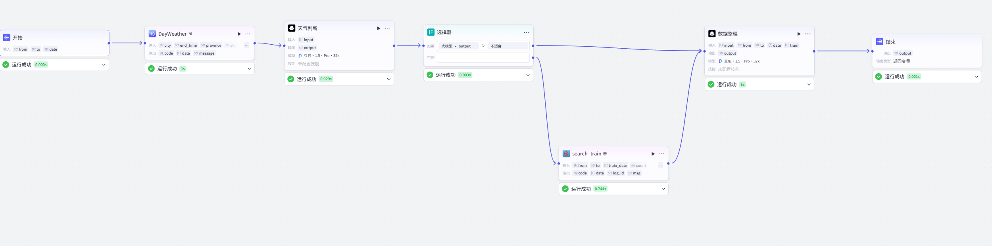Expand the 天气判断 run result panel
Image resolution: width=992 pixels, height=246 pixels.
click(388, 79)
